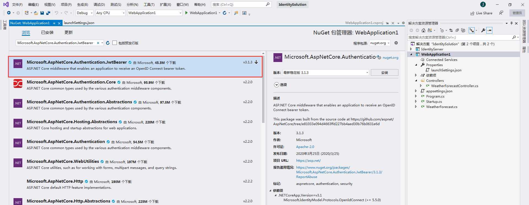The width and height of the screenshot is (529, 205).
Task: Open the ReportAbuse link for JwtBearer package
Action: (306, 177)
